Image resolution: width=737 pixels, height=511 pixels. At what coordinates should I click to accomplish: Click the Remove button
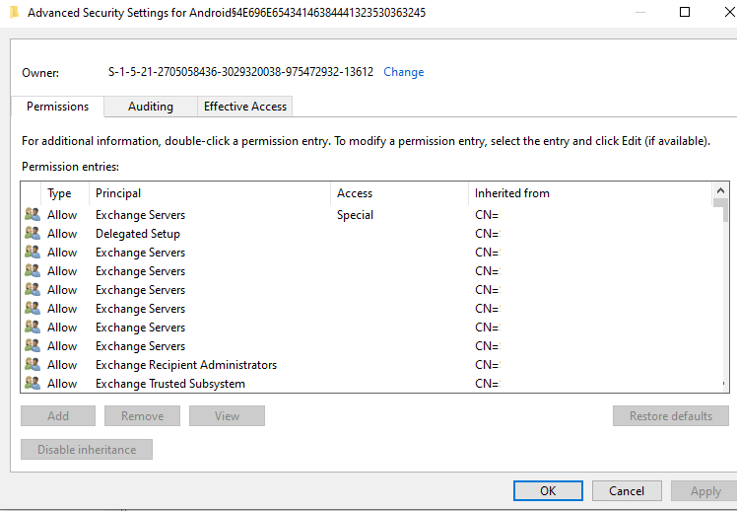pos(143,416)
